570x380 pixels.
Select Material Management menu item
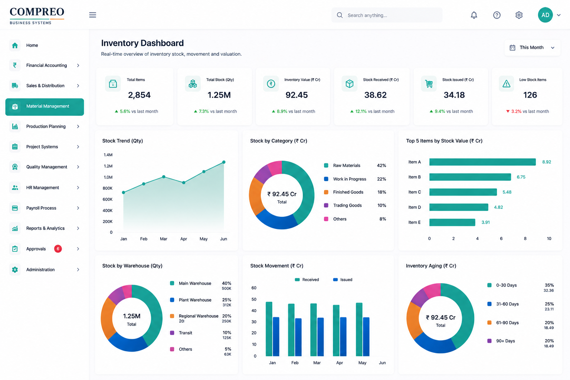[45, 107]
